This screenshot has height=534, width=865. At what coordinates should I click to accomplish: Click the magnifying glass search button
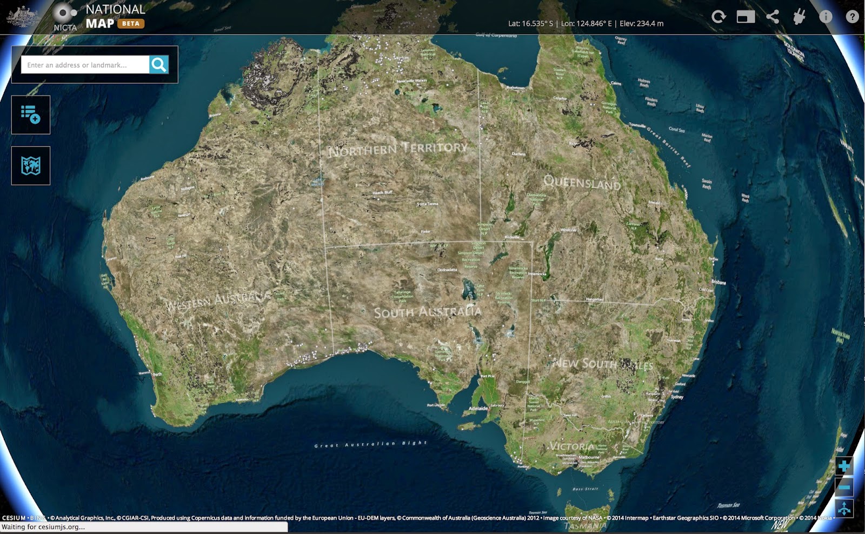(159, 65)
